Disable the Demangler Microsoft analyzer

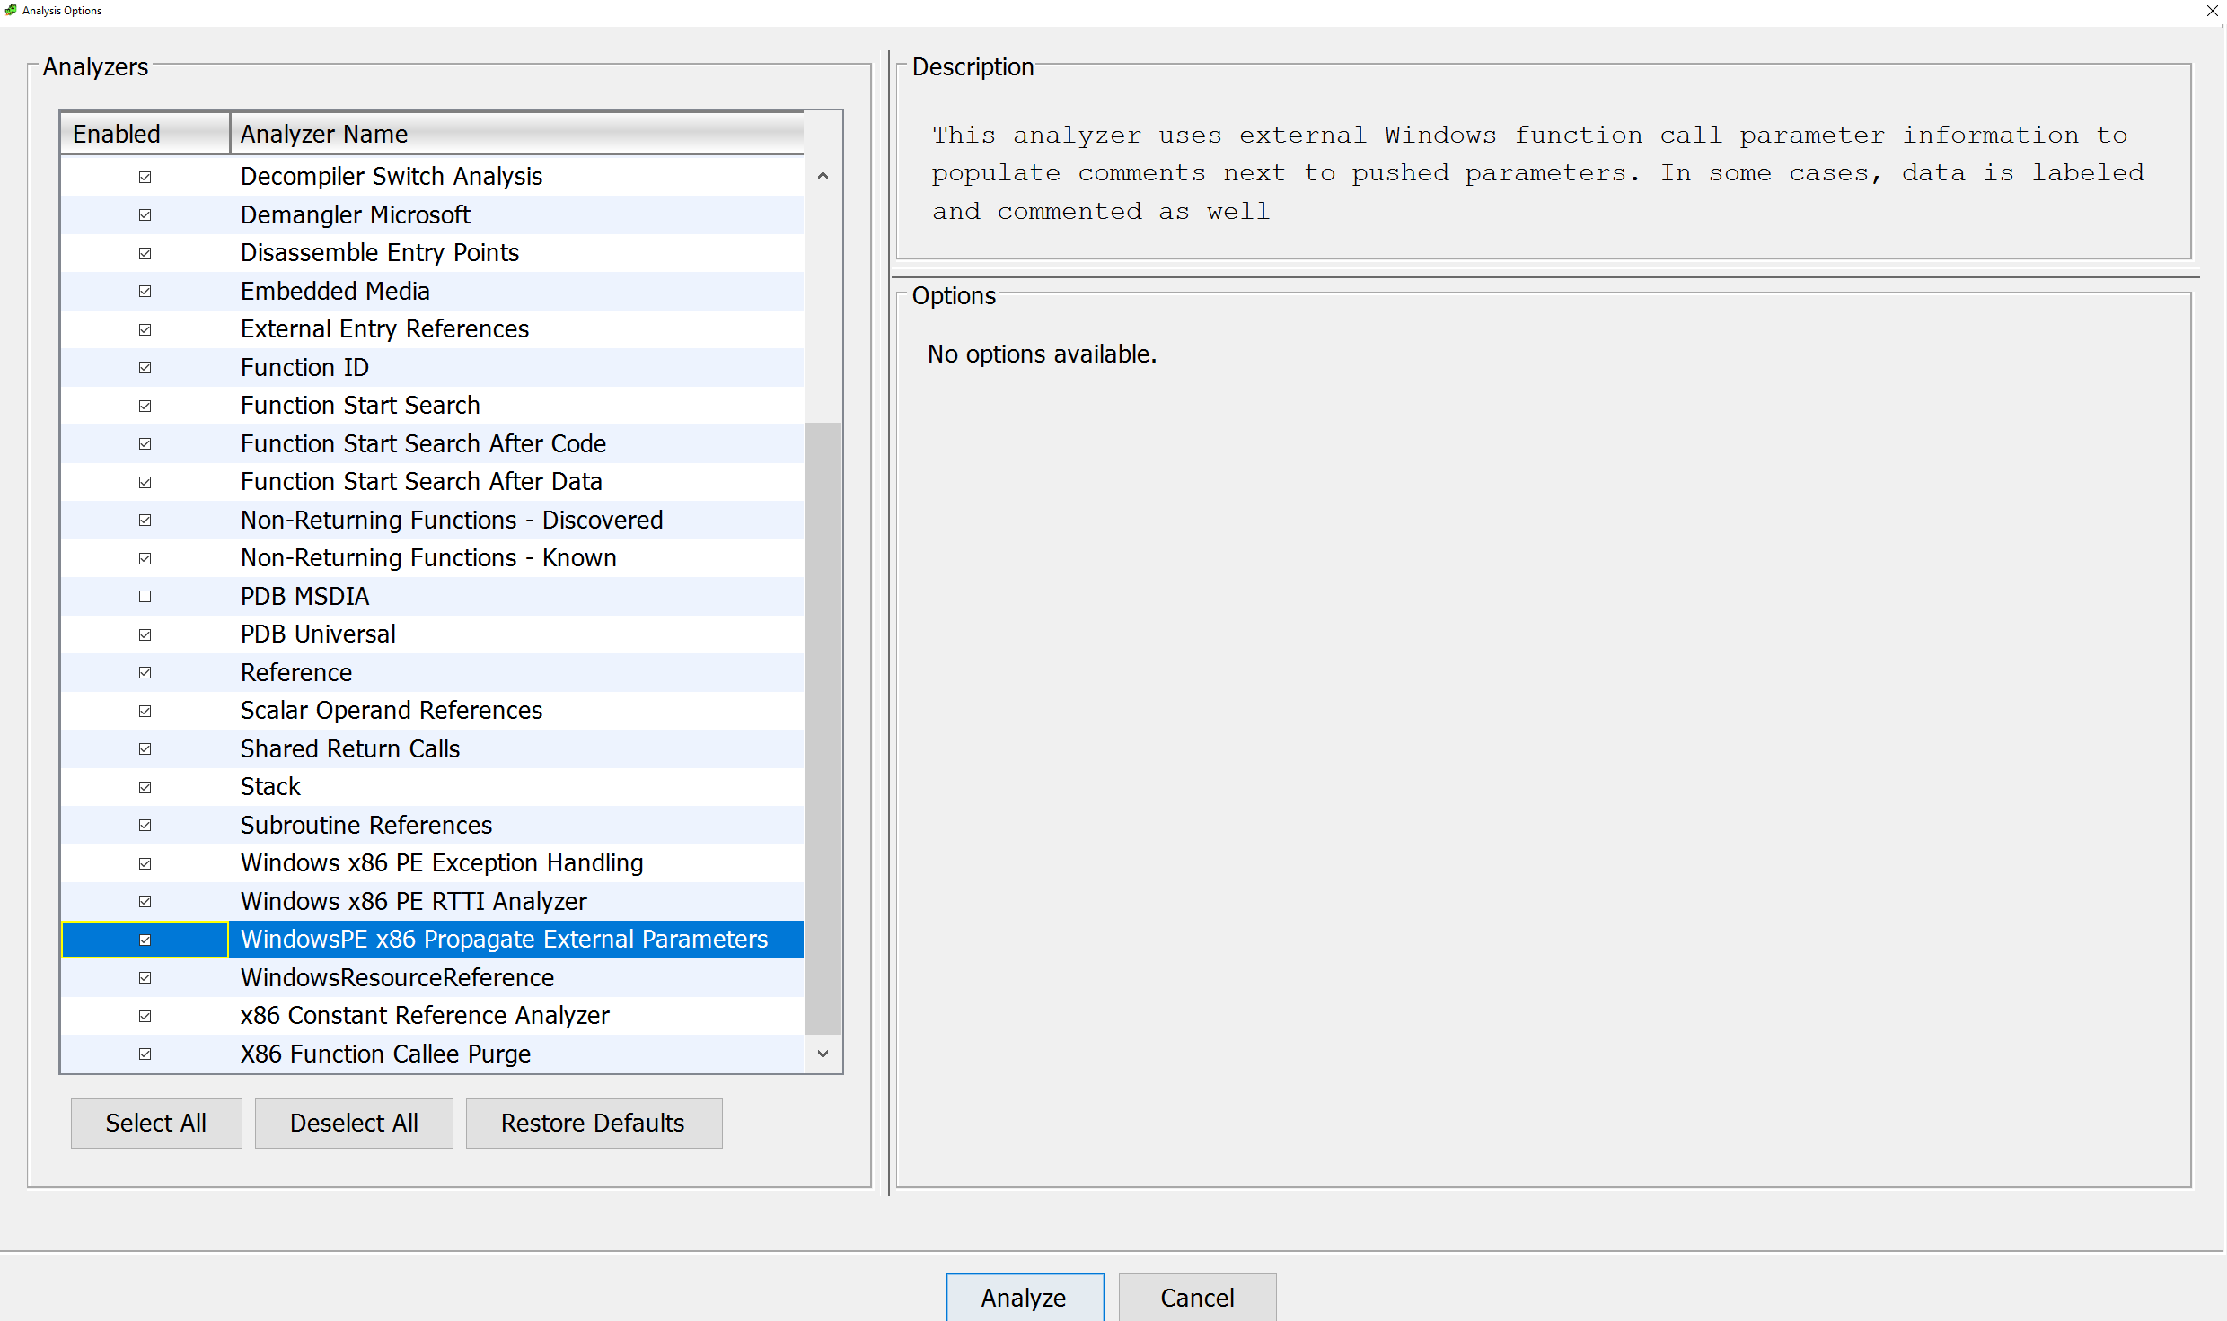pyautogui.click(x=145, y=214)
